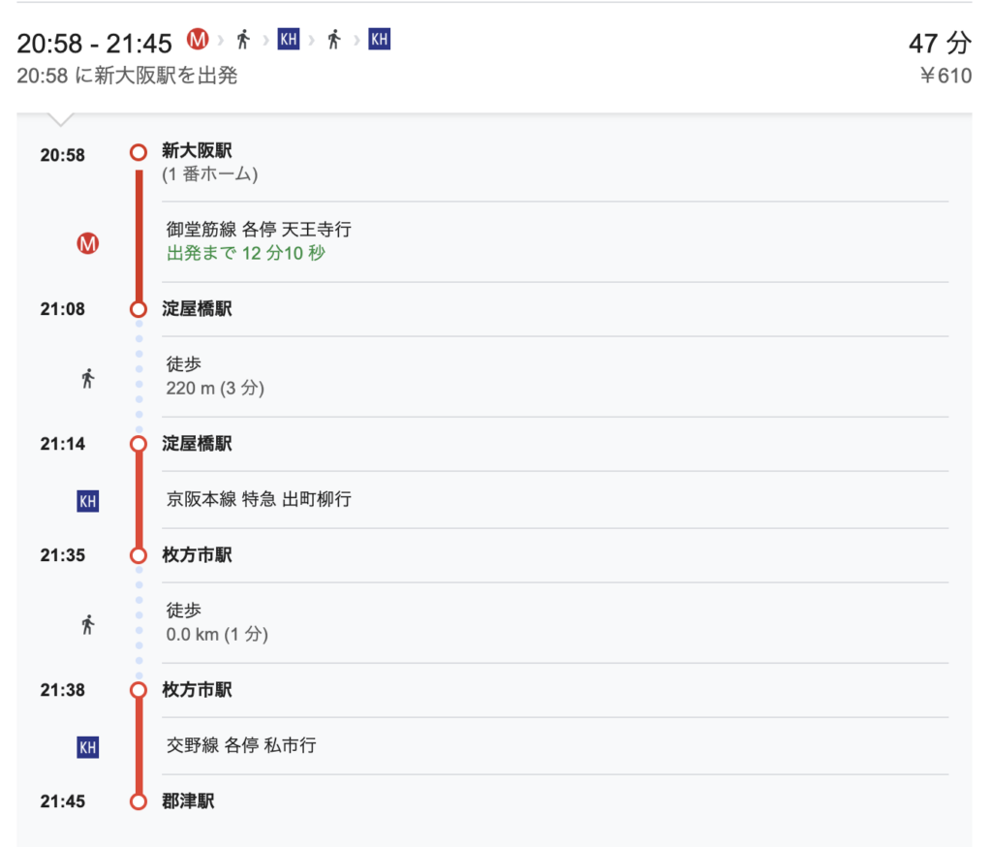Collapse the 20:58 - 21:45 route header
This screenshot has height=847, width=992.
click(x=94, y=44)
